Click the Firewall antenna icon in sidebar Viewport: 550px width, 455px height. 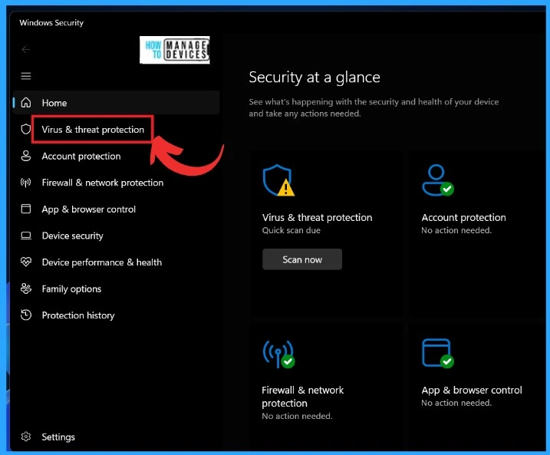pyautogui.click(x=25, y=183)
